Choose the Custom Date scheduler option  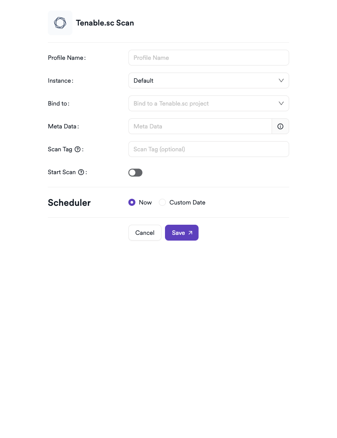(x=162, y=202)
